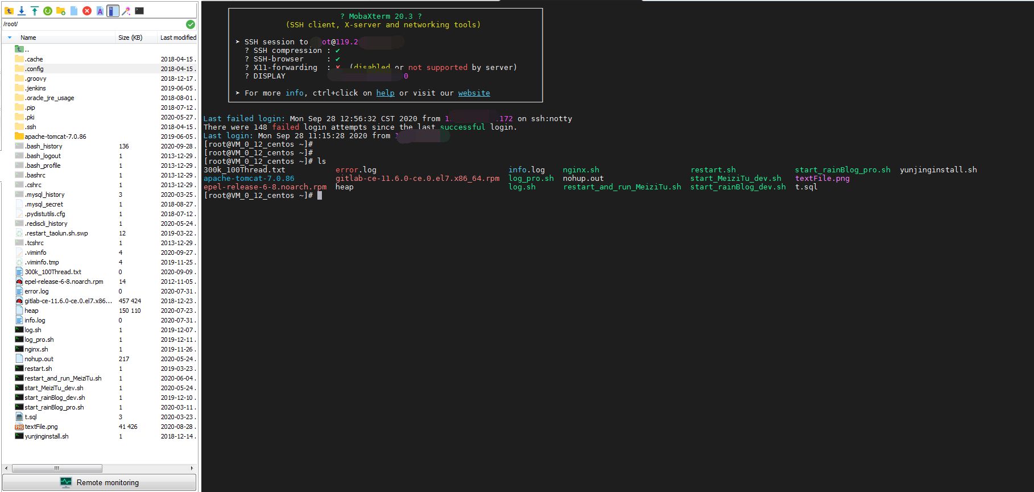Open the website link in terminal banner
Image resolution: width=1034 pixels, height=492 pixels.
(x=474, y=93)
